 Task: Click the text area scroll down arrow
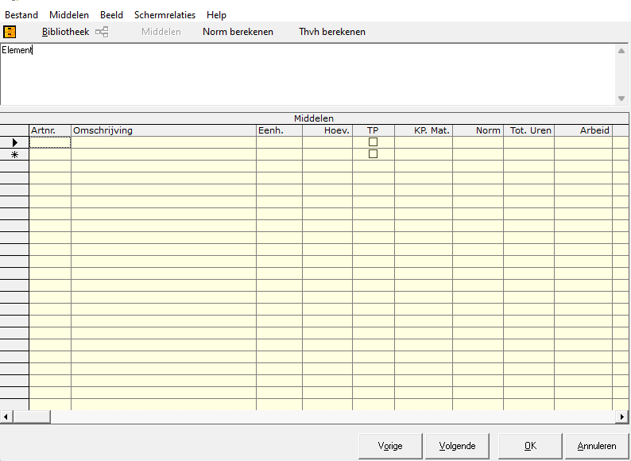pos(621,99)
